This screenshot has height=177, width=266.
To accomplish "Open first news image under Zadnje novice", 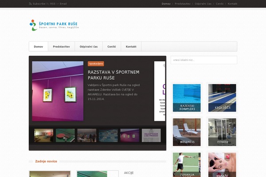I will coord(50,174).
